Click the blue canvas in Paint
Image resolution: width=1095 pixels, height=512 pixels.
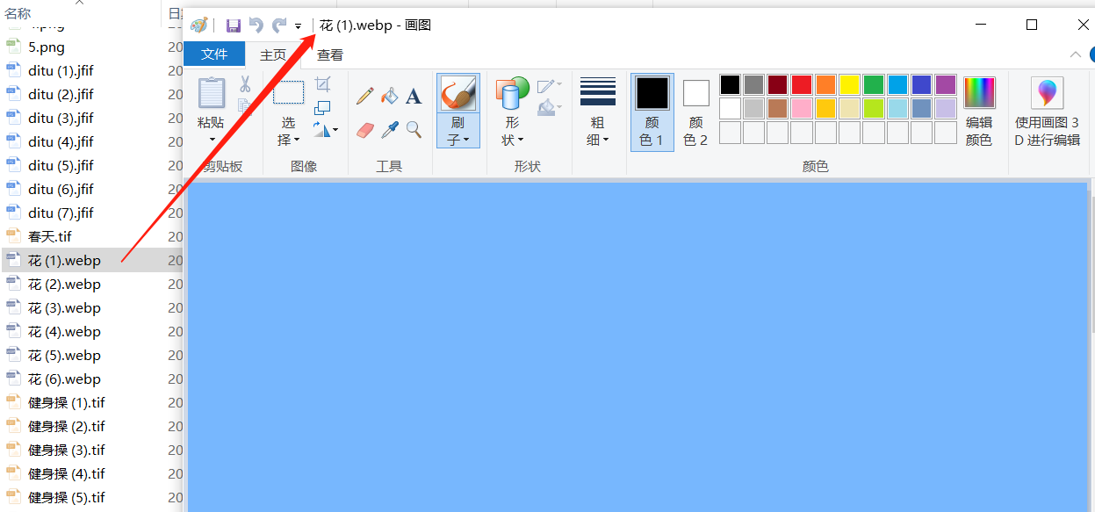(638, 347)
